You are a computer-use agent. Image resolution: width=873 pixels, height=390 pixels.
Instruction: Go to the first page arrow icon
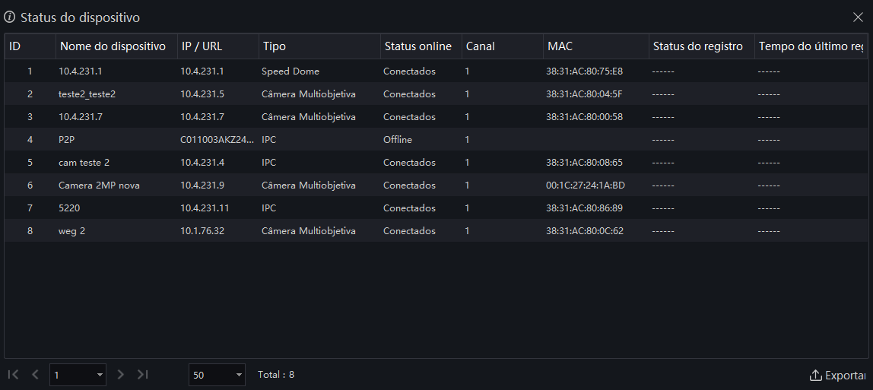[14, 375]
